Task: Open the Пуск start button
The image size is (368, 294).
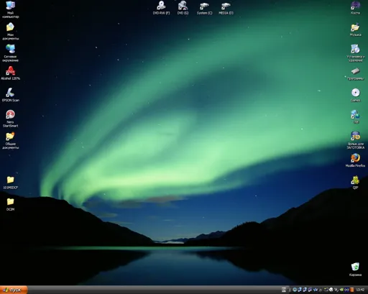Action: [14, 290]
